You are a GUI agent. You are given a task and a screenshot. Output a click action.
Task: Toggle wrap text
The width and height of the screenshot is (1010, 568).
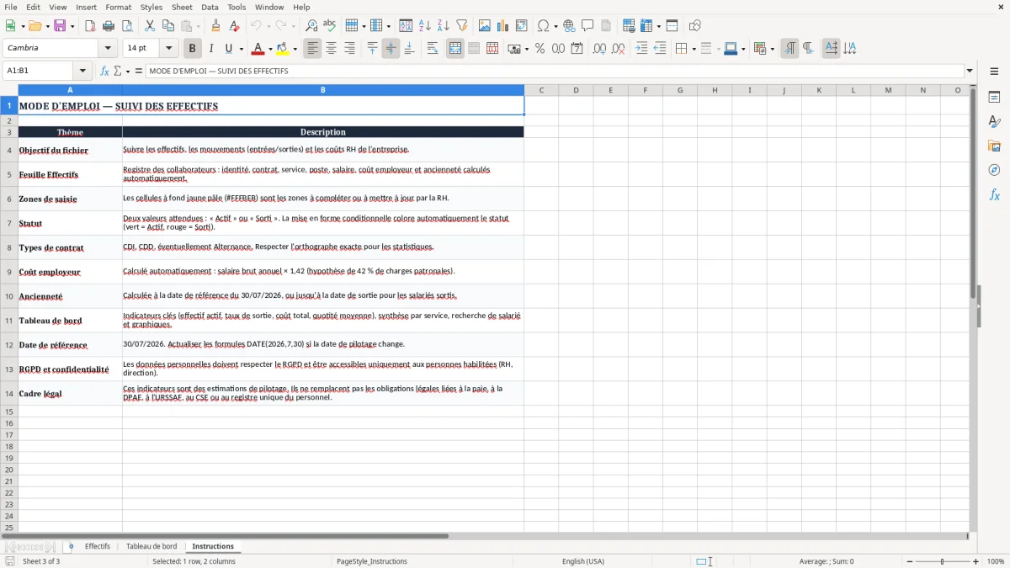(x=433, y=49)
